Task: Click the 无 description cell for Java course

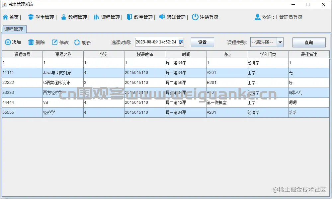Action: point(309,73)
